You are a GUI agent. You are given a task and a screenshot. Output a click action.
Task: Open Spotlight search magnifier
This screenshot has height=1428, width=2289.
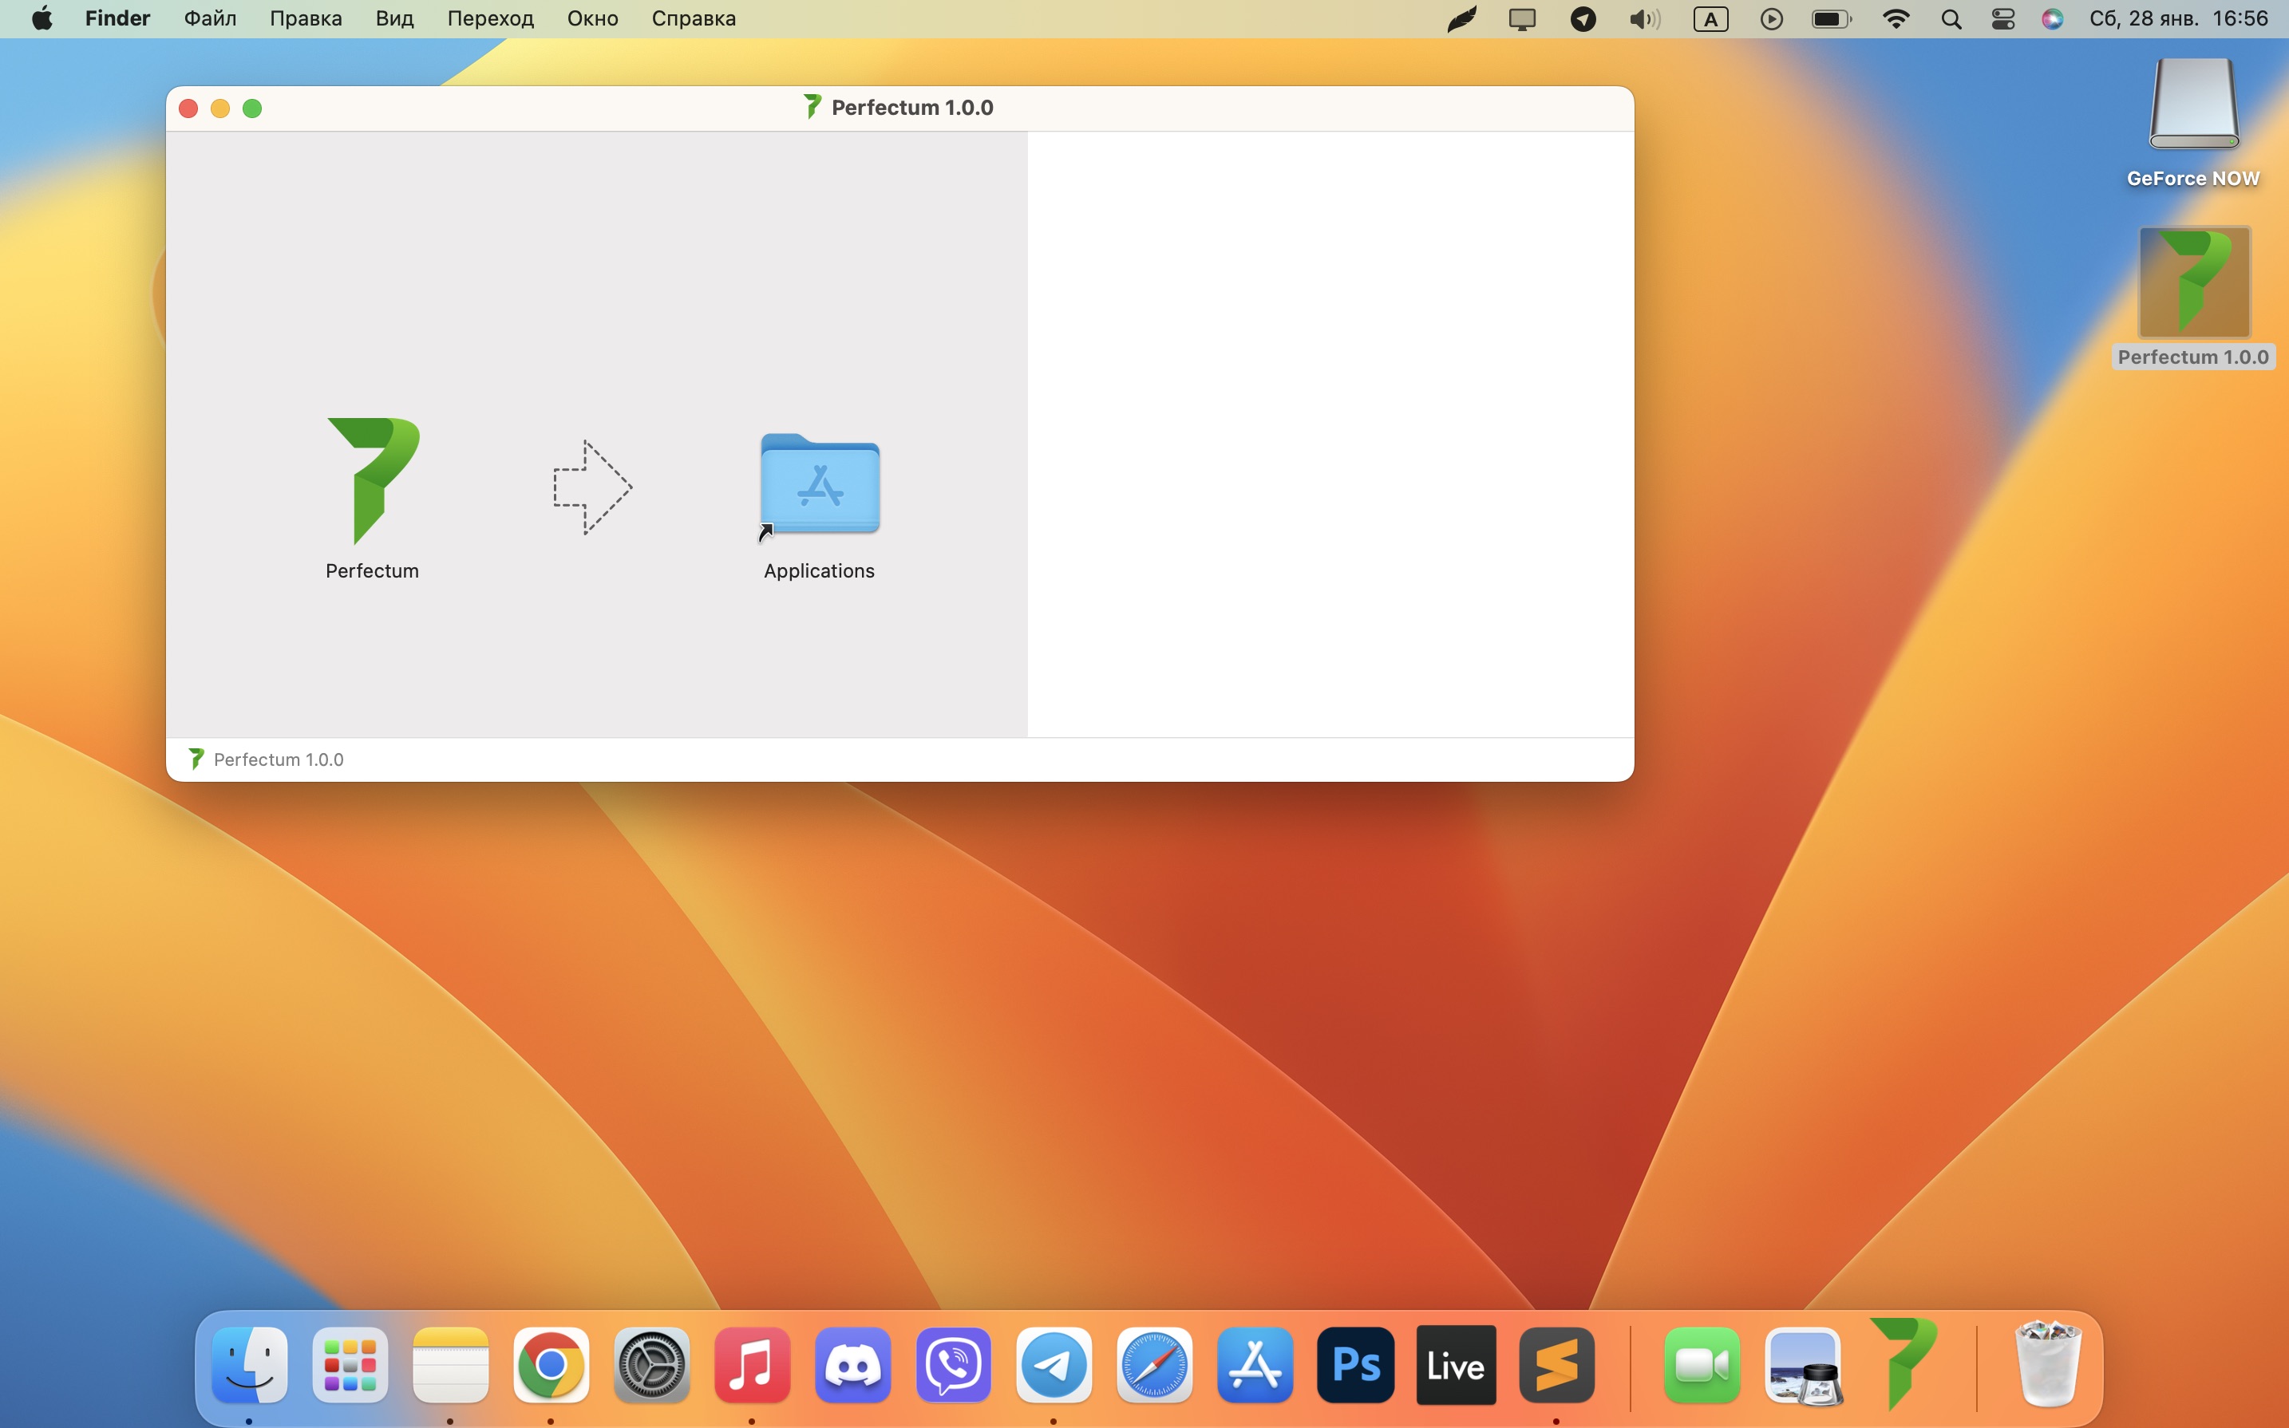pos(1951,19)
